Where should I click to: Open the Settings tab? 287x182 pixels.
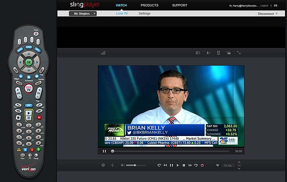coord(144,14)
